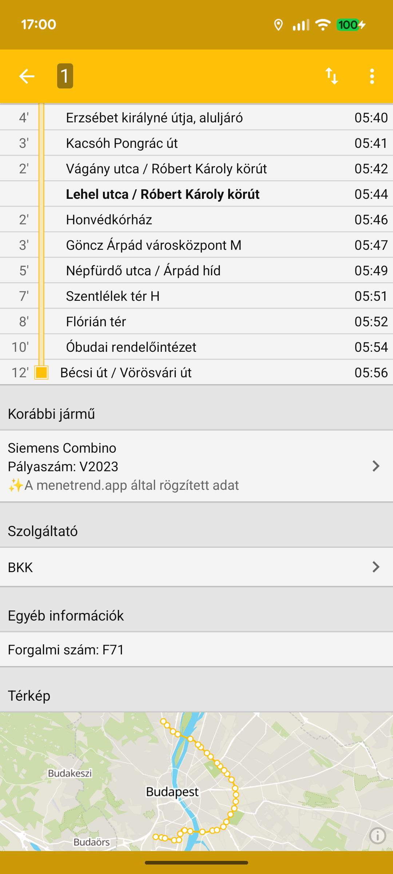Tap the map info icon

coord(377,836)
